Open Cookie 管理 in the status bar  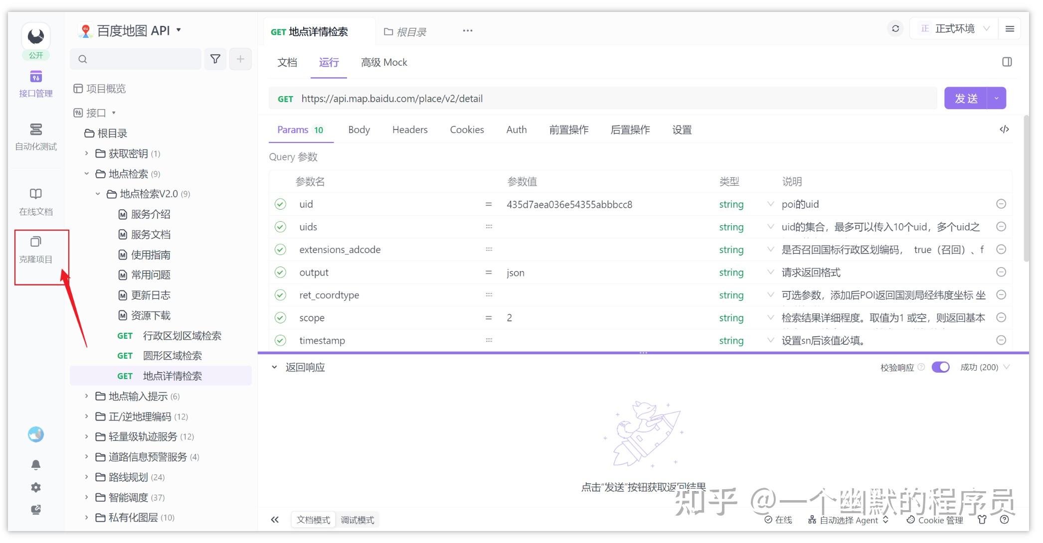[x=935, y=520]
